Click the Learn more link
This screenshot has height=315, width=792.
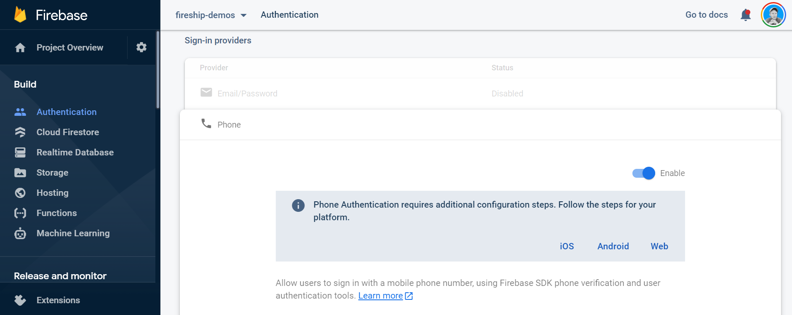tap(381, 296)
